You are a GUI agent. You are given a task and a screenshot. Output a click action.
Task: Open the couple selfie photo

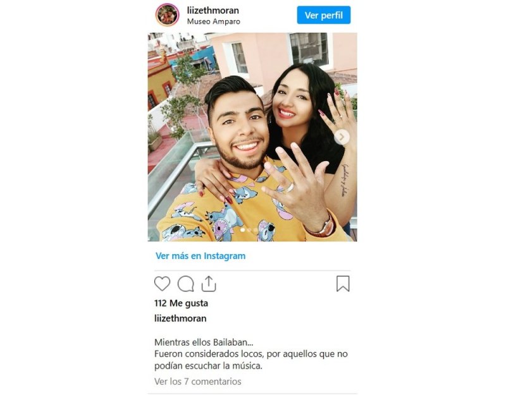click(252, 137)
